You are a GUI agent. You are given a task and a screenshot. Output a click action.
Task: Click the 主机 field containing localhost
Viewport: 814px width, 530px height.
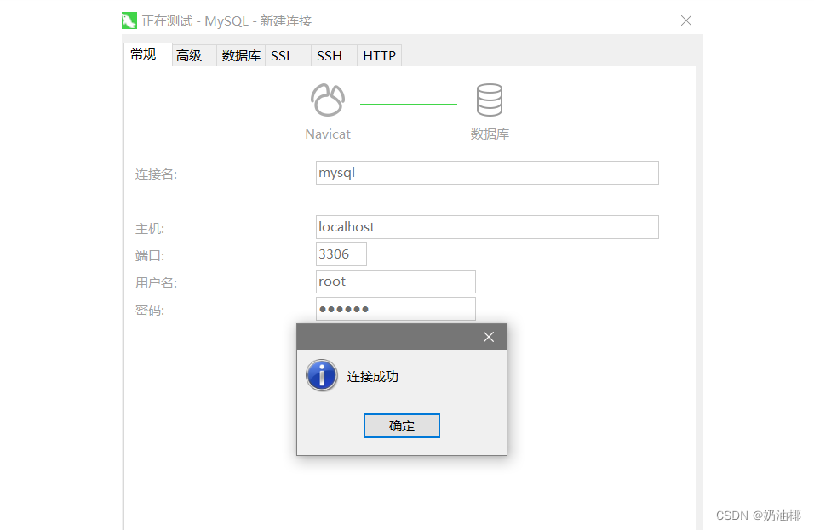(487, 227)
